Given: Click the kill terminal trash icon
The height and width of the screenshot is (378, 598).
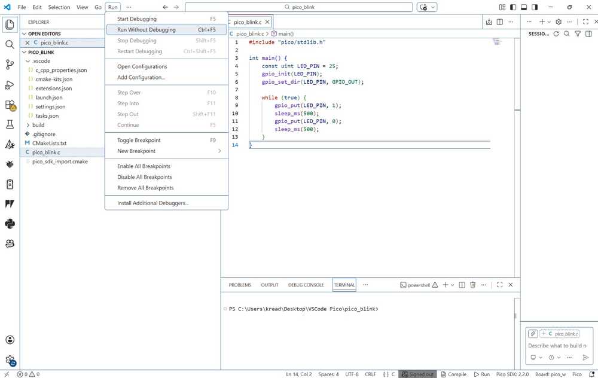Looking at the screenshot, I should pyautogui.click(x=472, y=285).
